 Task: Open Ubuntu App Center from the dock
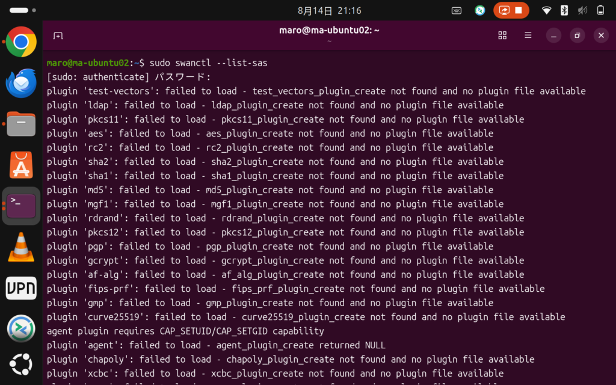click(x=21, y=165)
